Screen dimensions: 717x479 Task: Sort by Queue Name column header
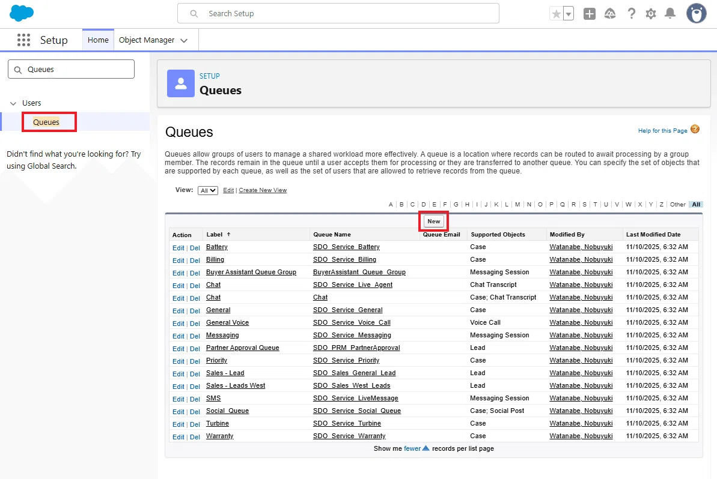332,234
